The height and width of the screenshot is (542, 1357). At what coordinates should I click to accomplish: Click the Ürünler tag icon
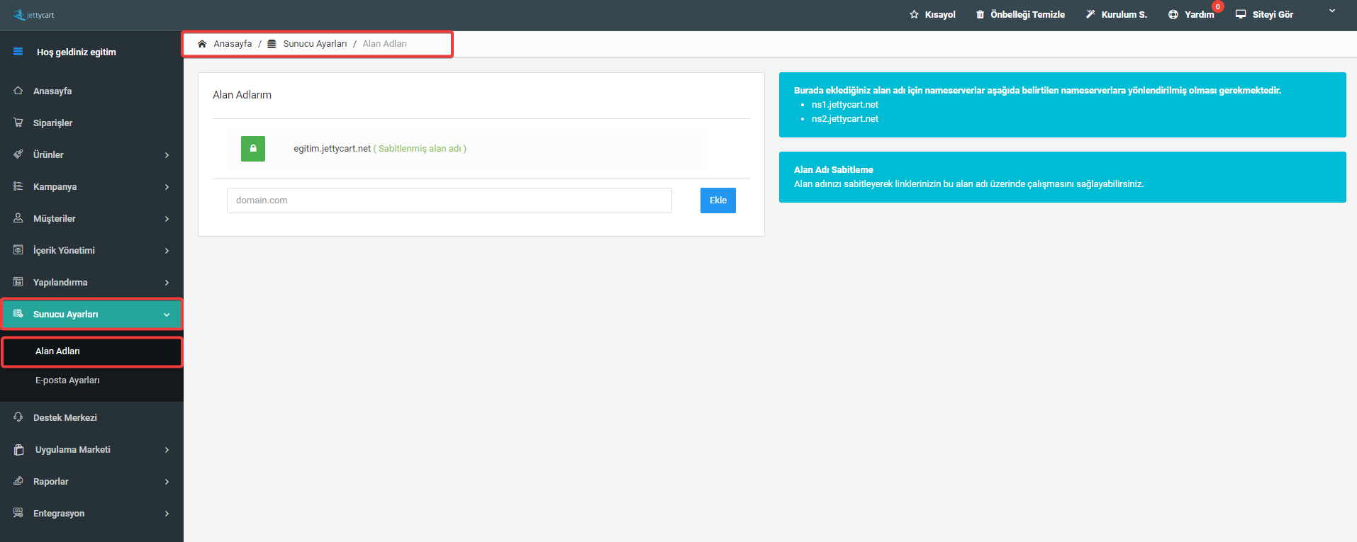(x=18, y=154)
